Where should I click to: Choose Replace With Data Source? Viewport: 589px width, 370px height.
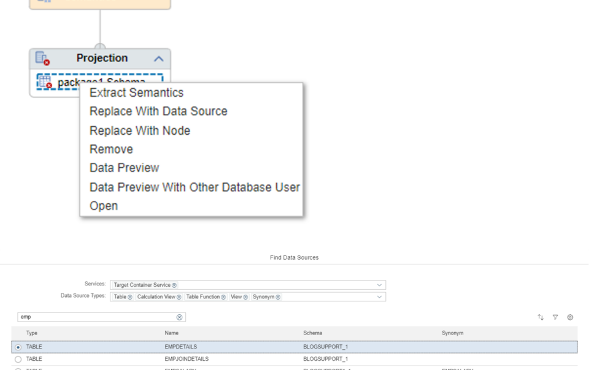[x=158, y=111]
